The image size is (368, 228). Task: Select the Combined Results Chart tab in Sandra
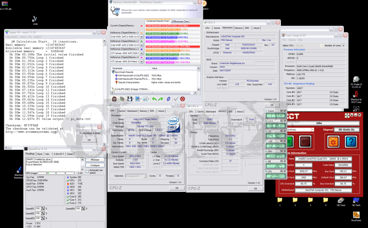pyautogui.click(x=158, y=21)
